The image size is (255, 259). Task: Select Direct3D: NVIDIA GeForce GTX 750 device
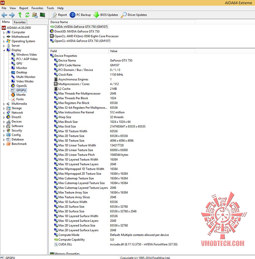(75, 31)
